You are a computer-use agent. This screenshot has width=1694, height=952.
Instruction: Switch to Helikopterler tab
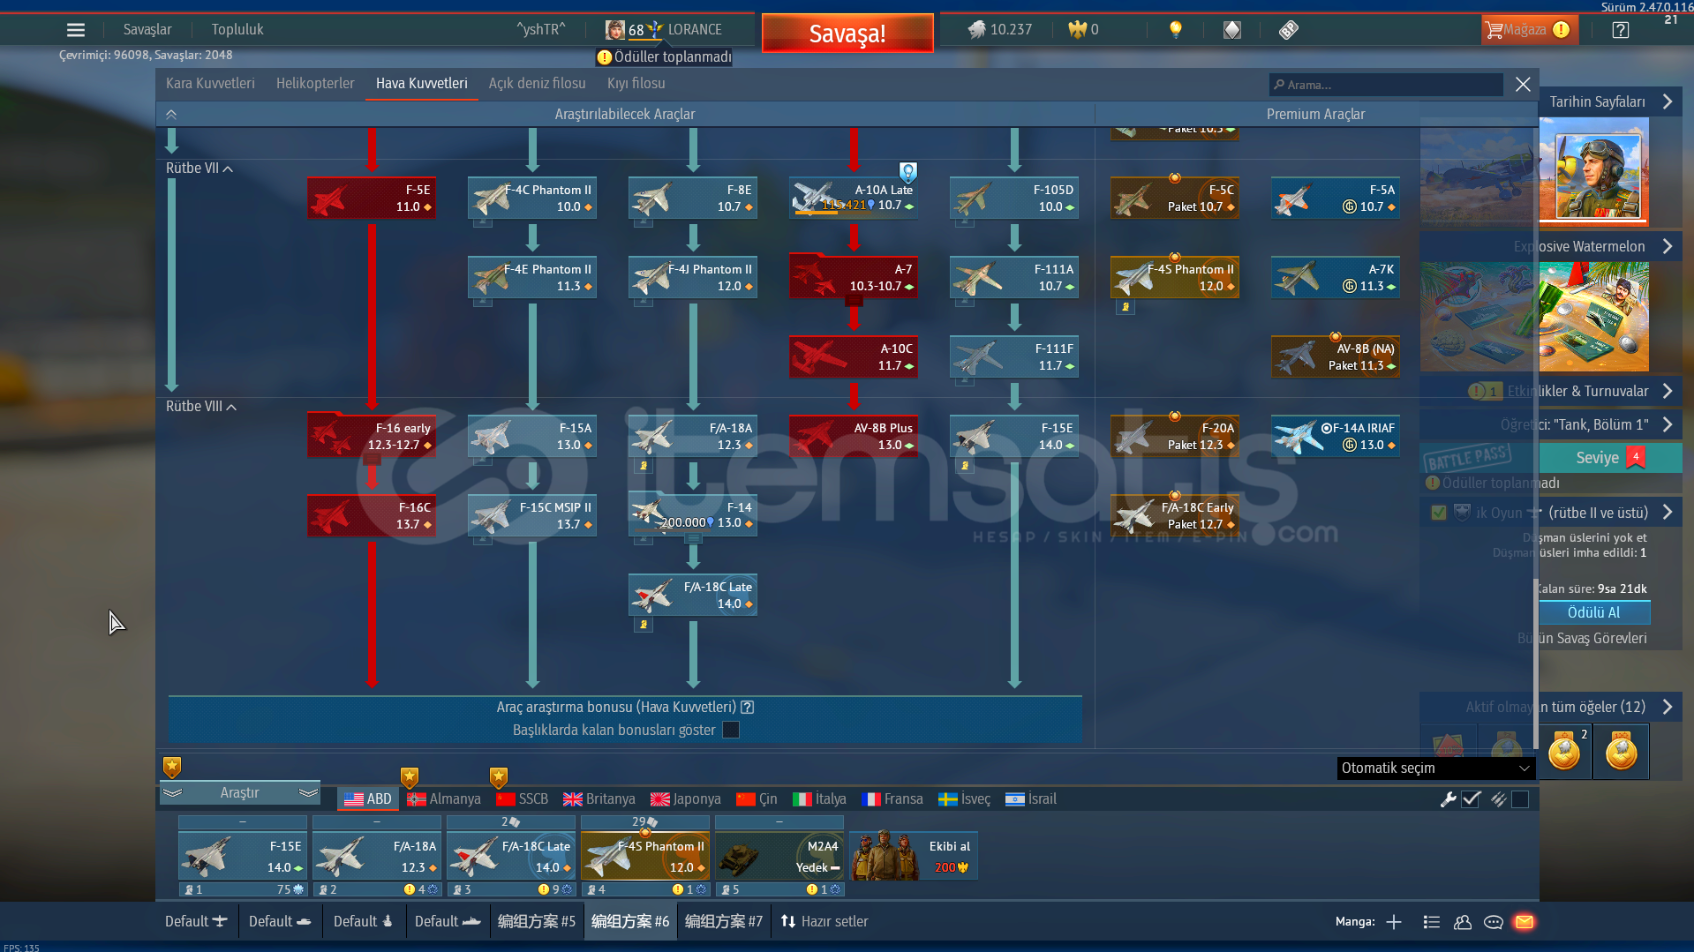tap(315, 83)
